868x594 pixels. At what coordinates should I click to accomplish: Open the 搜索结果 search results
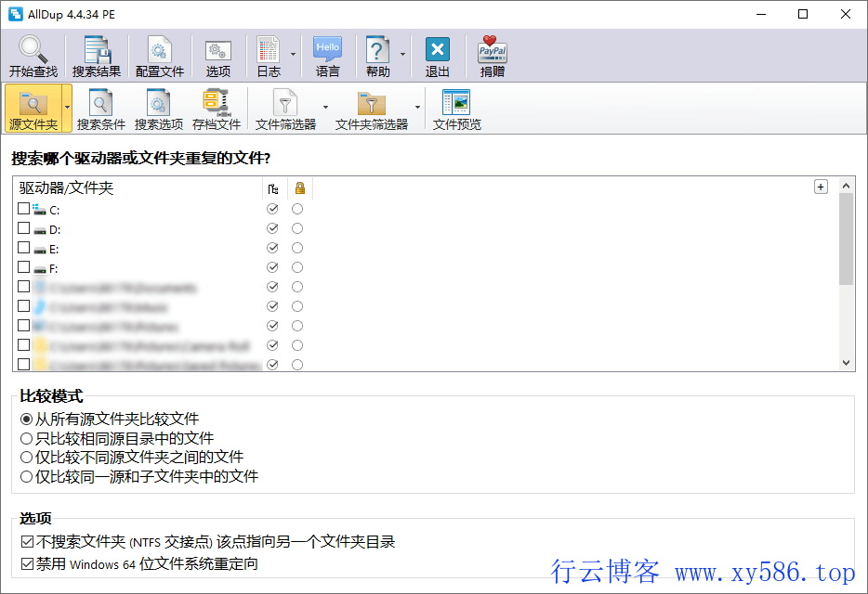[97, 56]
